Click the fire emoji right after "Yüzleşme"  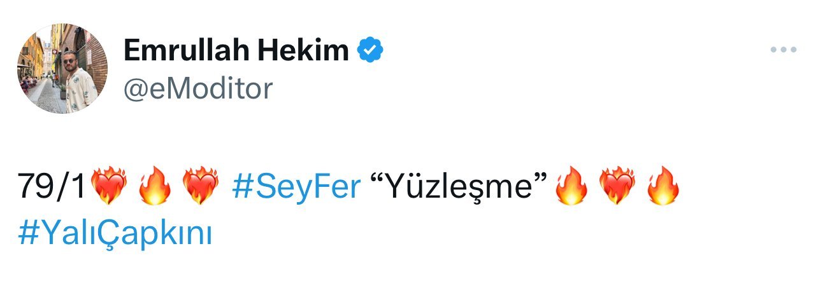571,187
